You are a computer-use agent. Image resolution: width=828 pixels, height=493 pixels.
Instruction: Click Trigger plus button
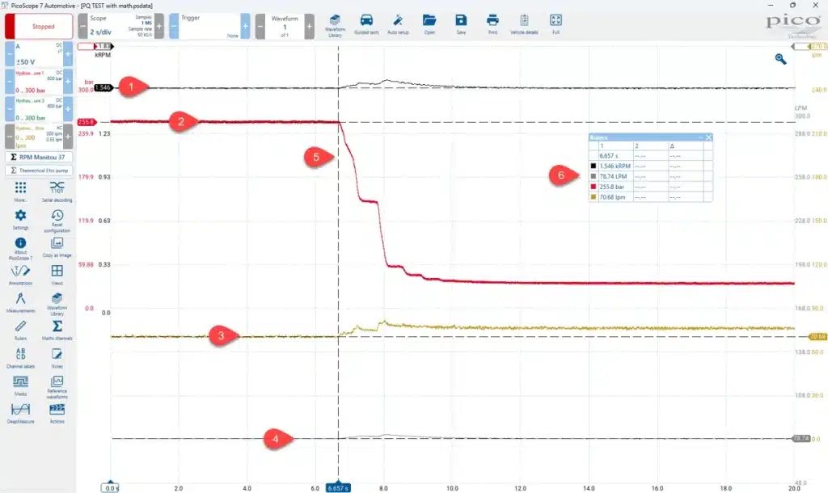(246, 26)
